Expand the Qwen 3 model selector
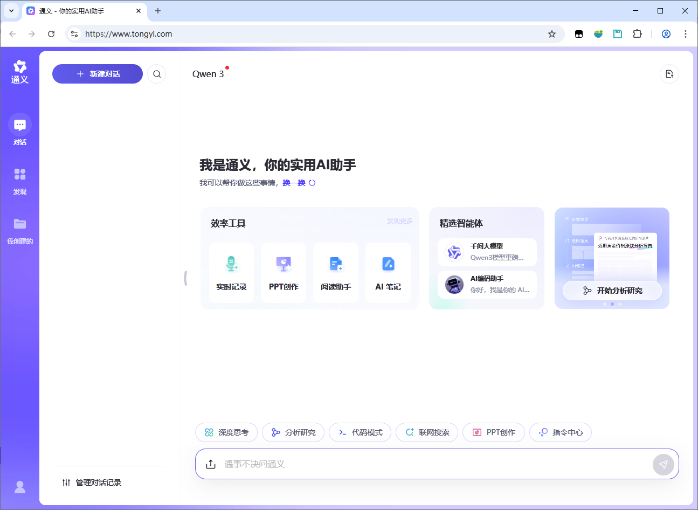Image resolution: width=698 pixels, height=510 pixels. [208, 74]
